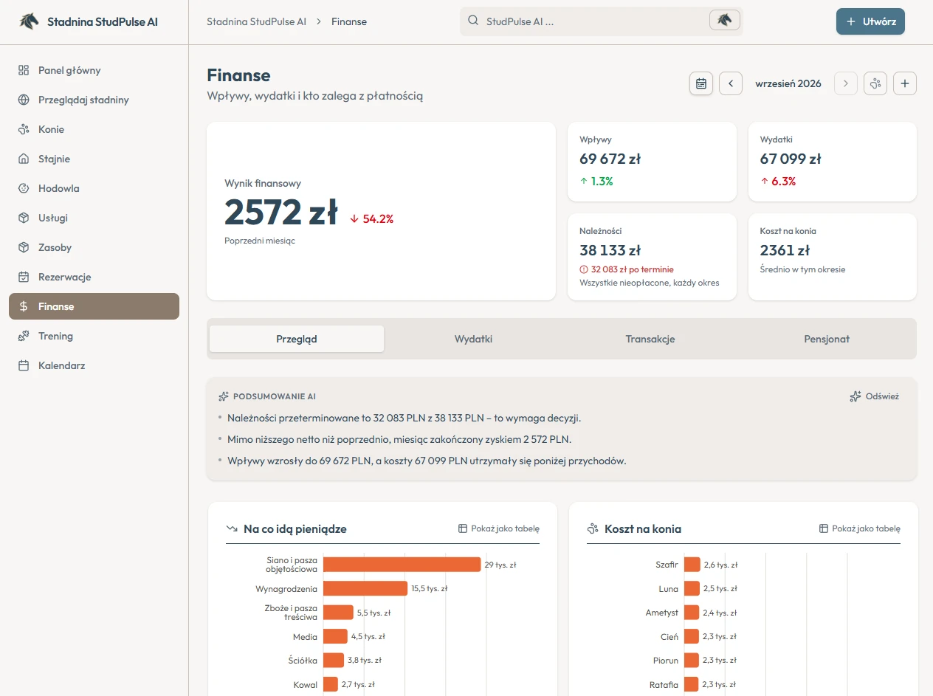Click the trend icon beside Na co idą pieniądze

point(232,528)
